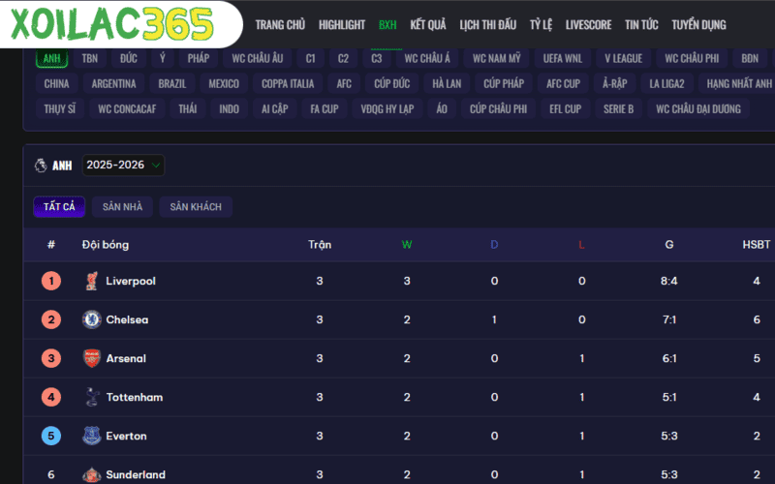Open the Liverpool team name link
Screen dimensions: 775x484
(131, 281)
